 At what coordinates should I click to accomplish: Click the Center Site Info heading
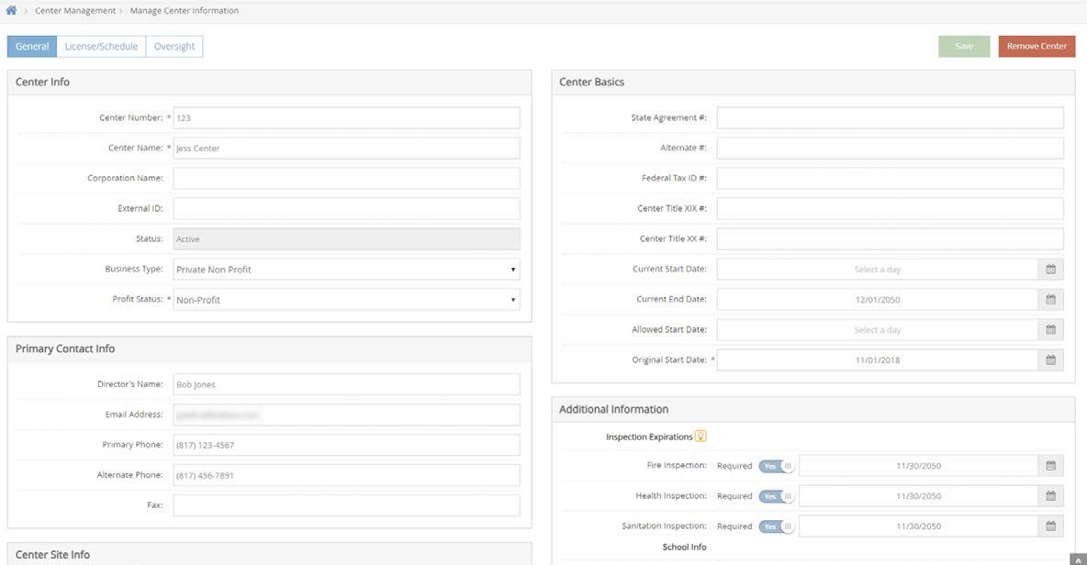pyautogui.click(x=52, y=555)
